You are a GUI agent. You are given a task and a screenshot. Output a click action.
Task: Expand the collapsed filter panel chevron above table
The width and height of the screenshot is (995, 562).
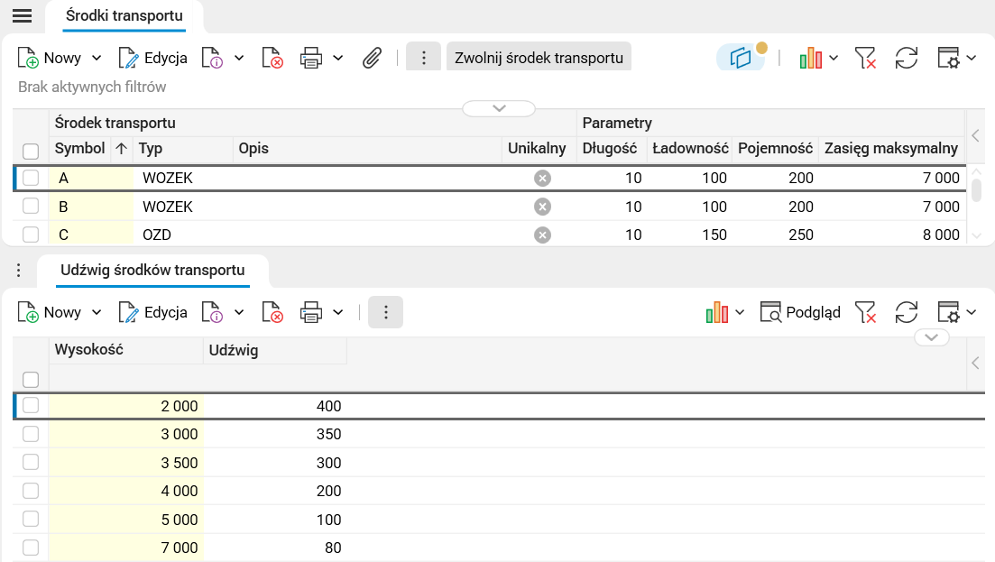[x=499, y=108]
